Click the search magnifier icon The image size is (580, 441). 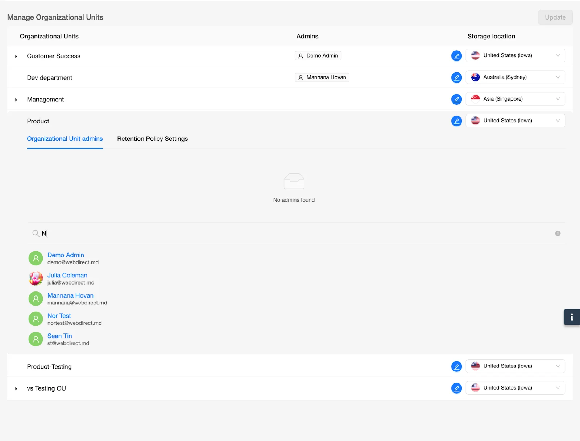click(x=35, y=233)
